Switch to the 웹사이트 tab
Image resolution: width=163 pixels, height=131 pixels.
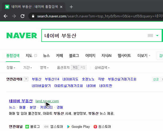124,56
